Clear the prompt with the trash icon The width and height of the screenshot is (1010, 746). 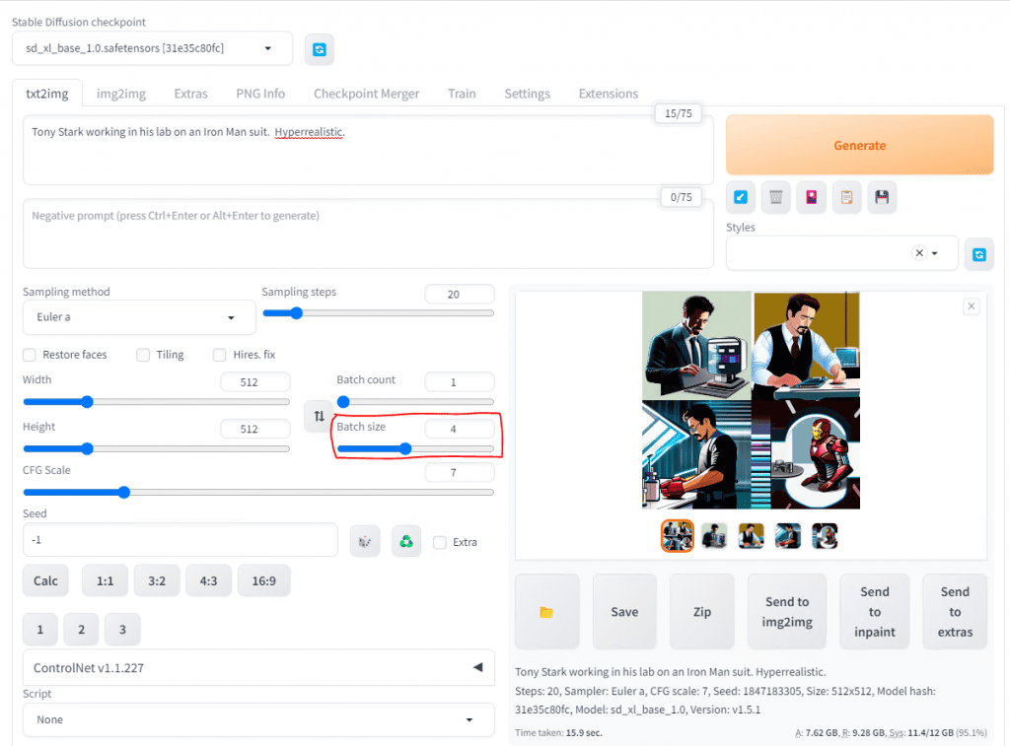click(x=776, y=197)
